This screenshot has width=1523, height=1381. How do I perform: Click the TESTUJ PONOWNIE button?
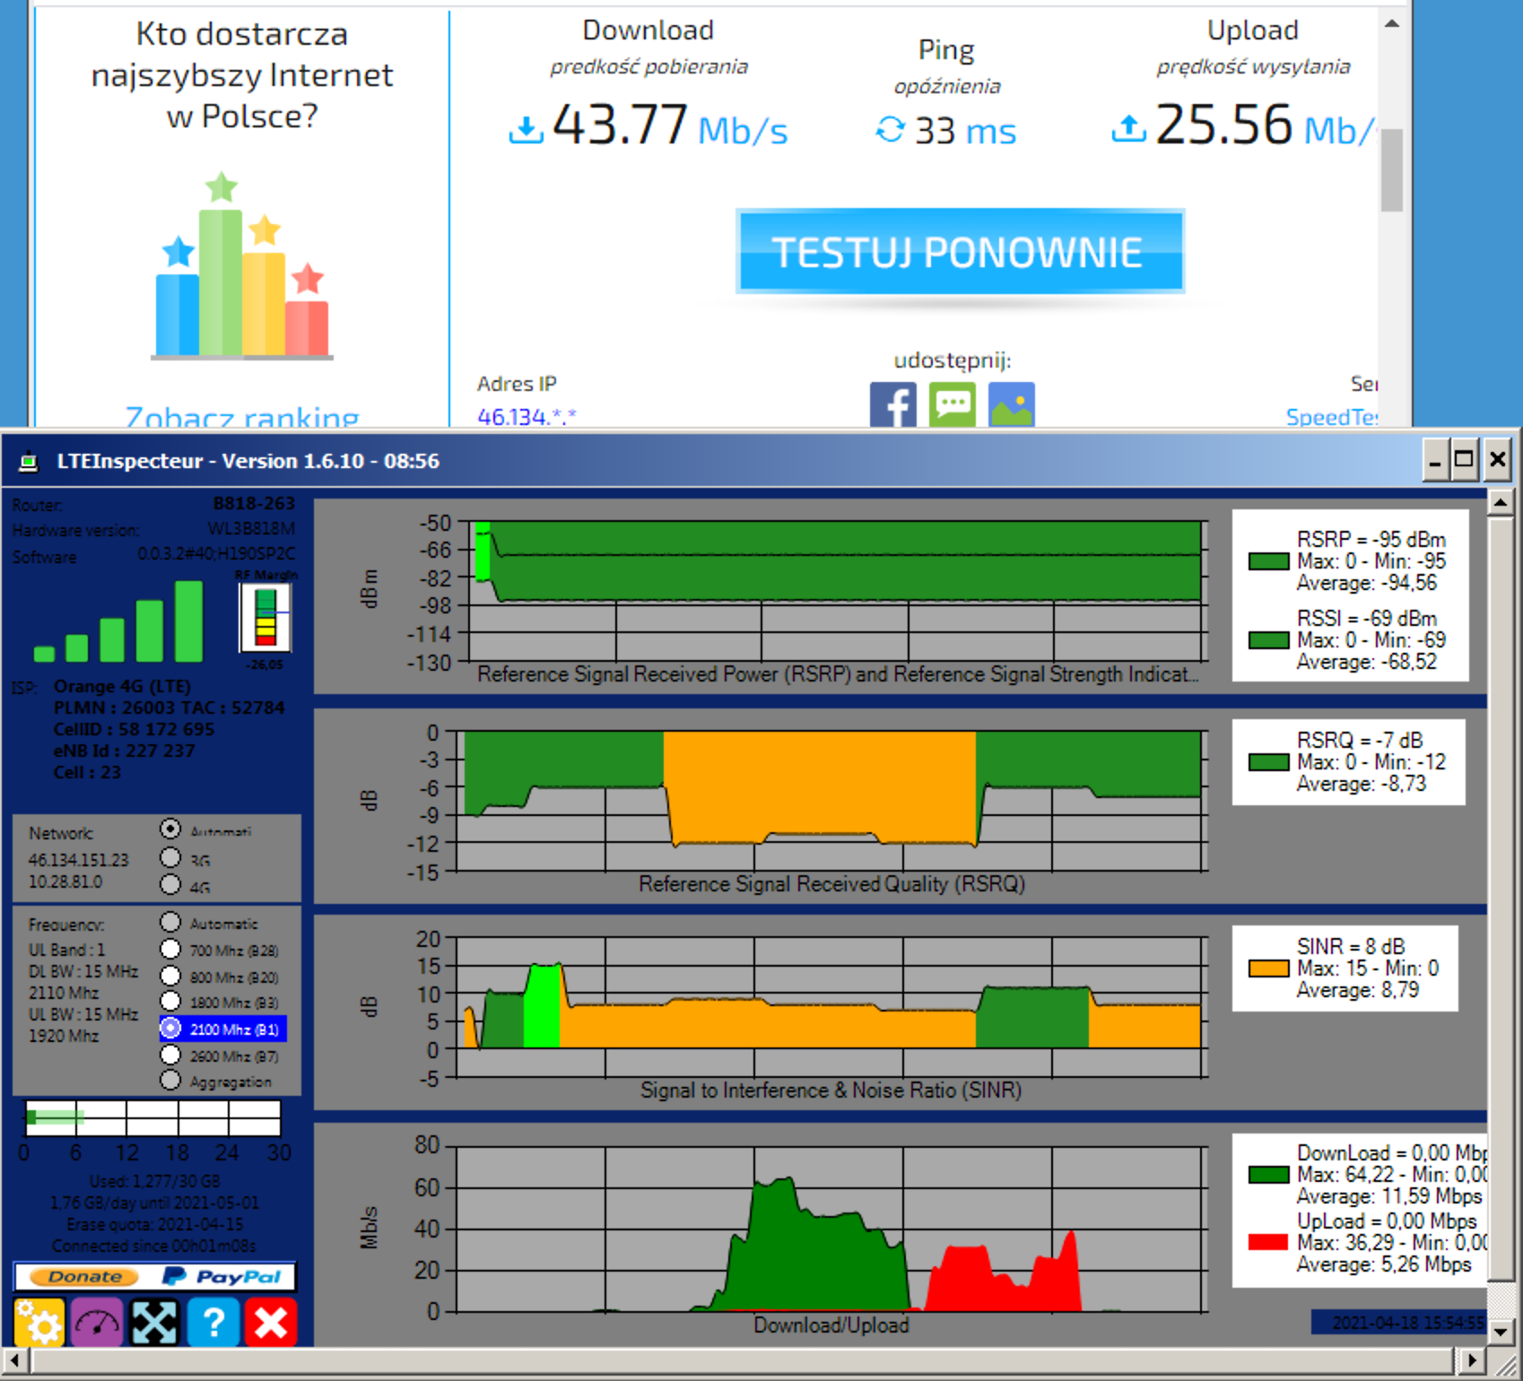click(960, 251)
